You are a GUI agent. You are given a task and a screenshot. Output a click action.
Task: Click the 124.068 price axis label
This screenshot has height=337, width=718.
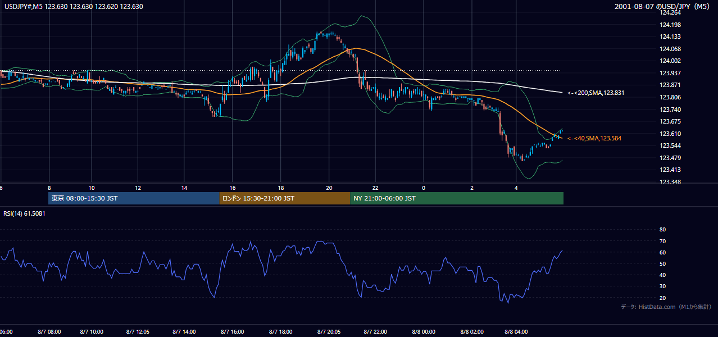(670, 49)
